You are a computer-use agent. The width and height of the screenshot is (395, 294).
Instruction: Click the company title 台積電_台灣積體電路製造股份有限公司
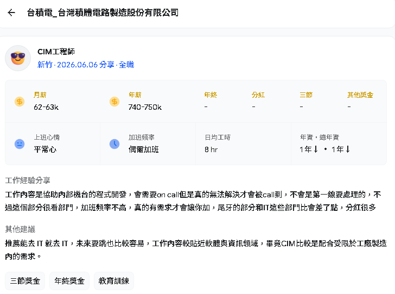pos(103,12)
